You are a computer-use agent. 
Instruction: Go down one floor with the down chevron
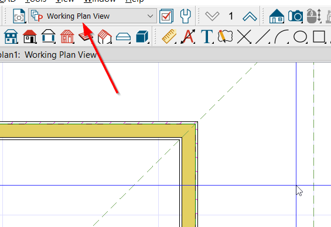[x=212, y=16]
